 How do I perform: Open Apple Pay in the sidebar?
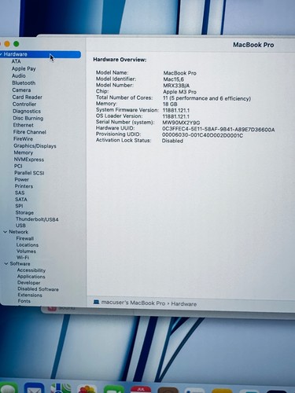[24, 68]
